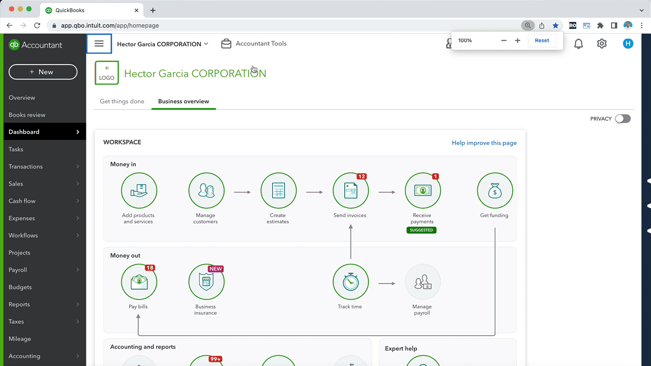Go to Overview in the sidebar
The width and height of the screenshot is (651, 366).
22,98
